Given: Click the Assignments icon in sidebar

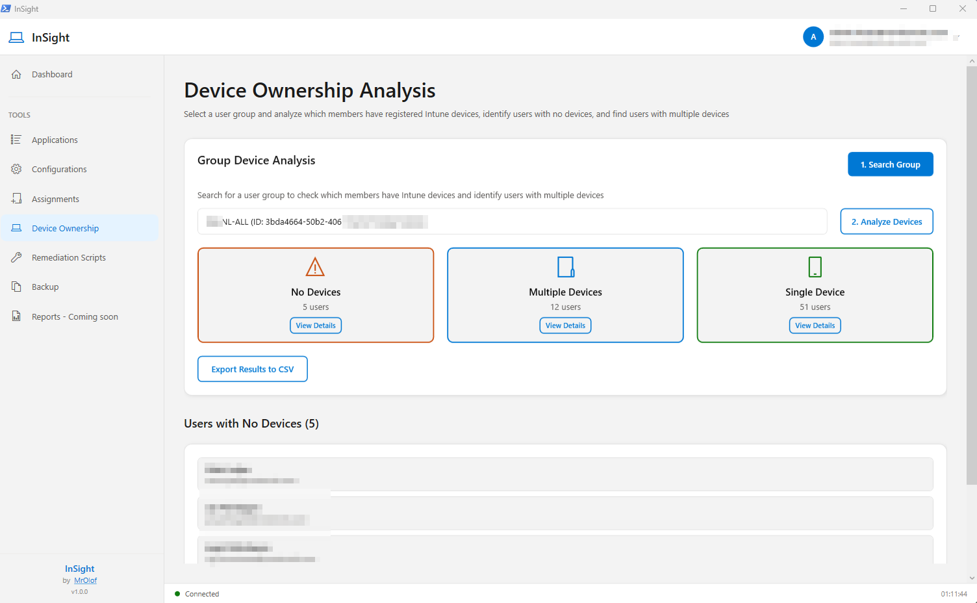Looking at the screenshot, I should tap(16, 199).
